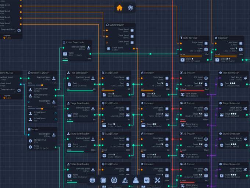Click the Image Generator header icon
The height and width of the screenshot is (188, 250).
[x=221, y=103]
